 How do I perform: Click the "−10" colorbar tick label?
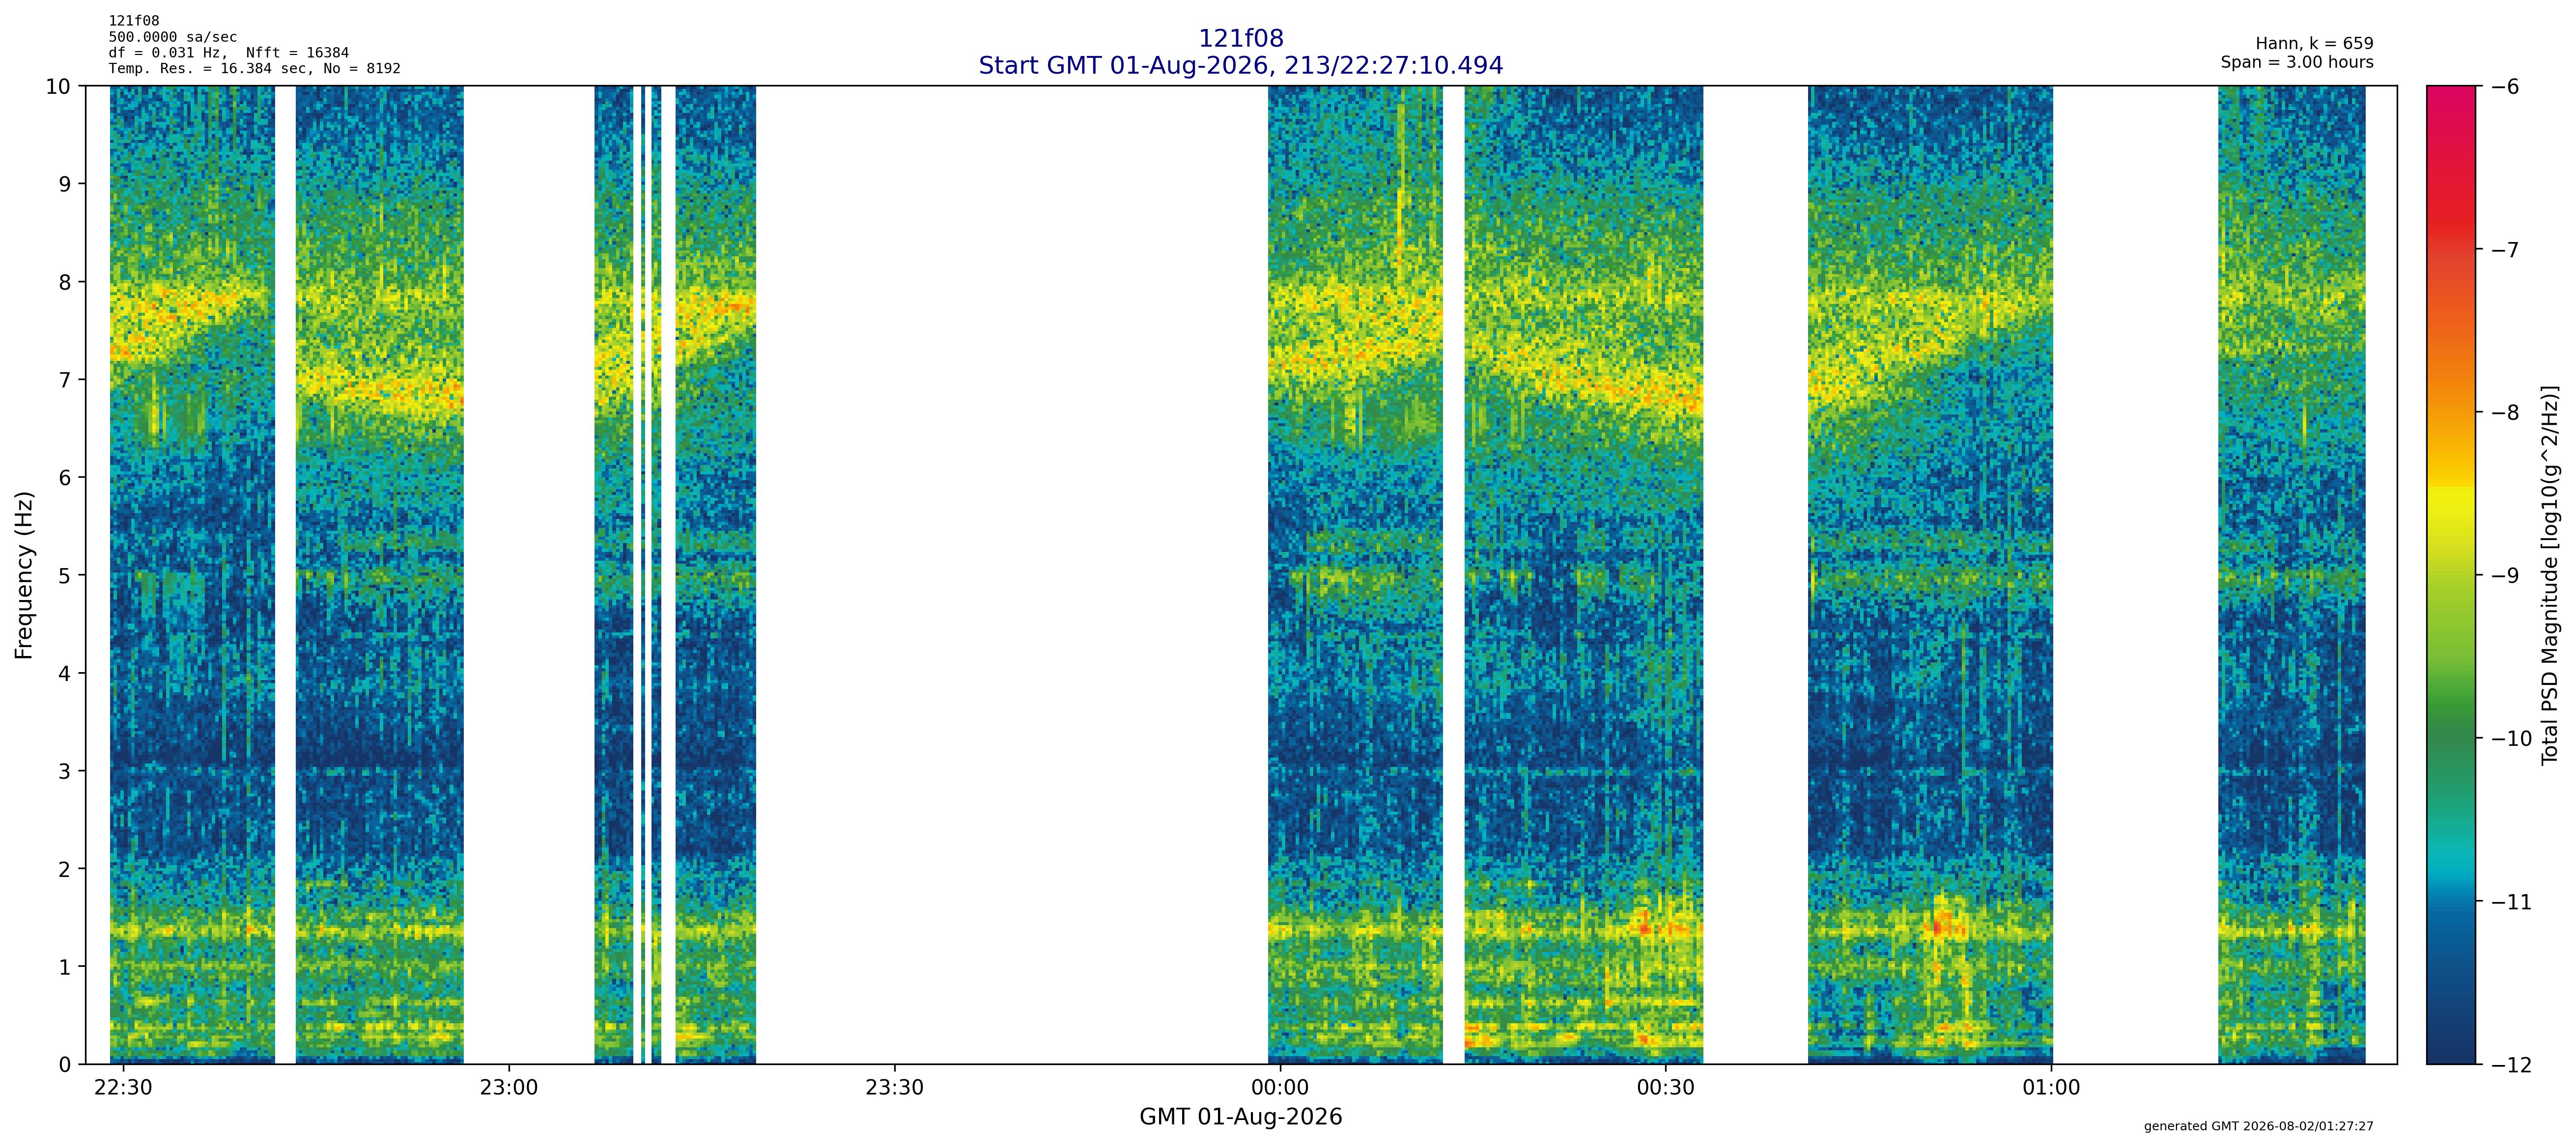tap(2511, 738)
